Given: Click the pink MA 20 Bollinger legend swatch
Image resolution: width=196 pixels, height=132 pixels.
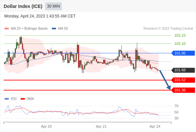Looking at the screenshot, I should 7,29.
